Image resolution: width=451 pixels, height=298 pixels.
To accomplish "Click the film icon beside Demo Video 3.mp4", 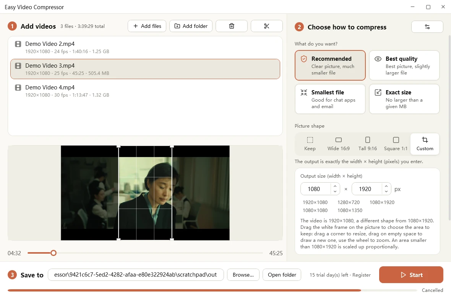I will [18, 66].
